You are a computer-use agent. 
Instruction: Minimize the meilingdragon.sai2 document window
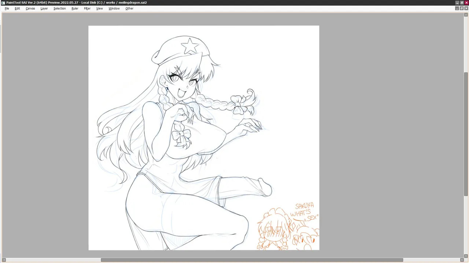click(457, 8)
